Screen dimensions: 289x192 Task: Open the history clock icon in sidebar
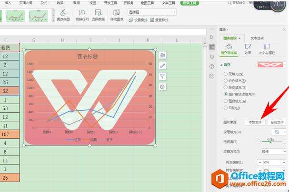[212, 57]
